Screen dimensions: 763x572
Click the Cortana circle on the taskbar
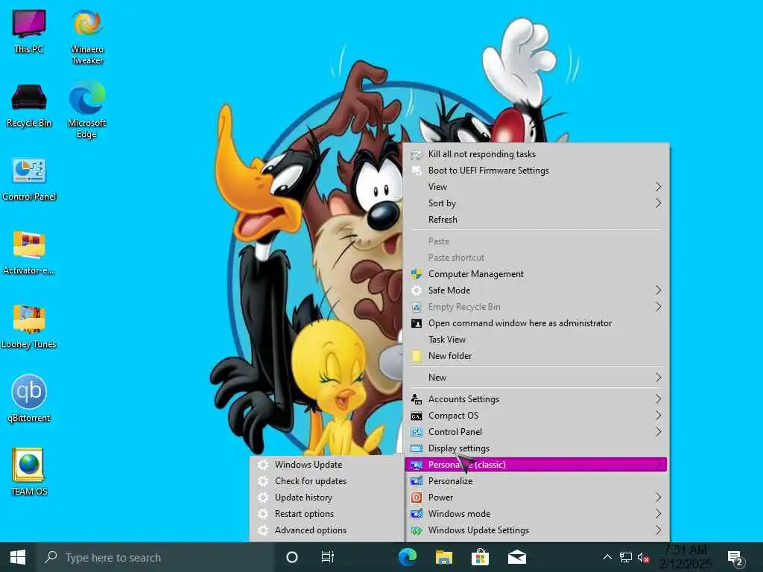click(292, 557)
